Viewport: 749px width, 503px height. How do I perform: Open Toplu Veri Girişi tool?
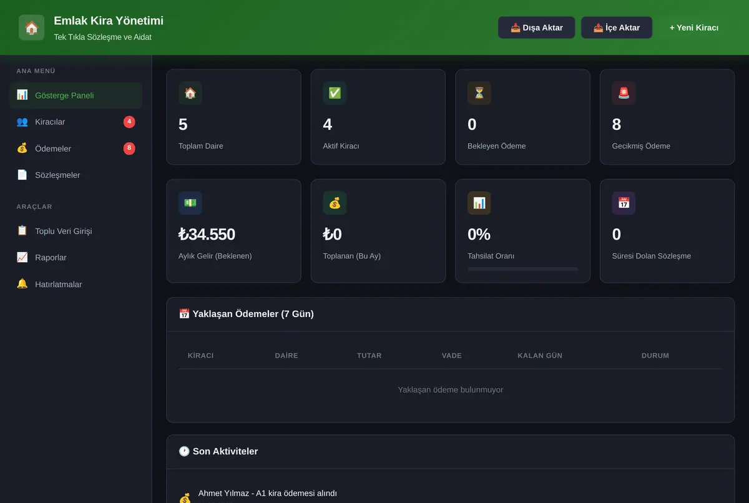76,231
